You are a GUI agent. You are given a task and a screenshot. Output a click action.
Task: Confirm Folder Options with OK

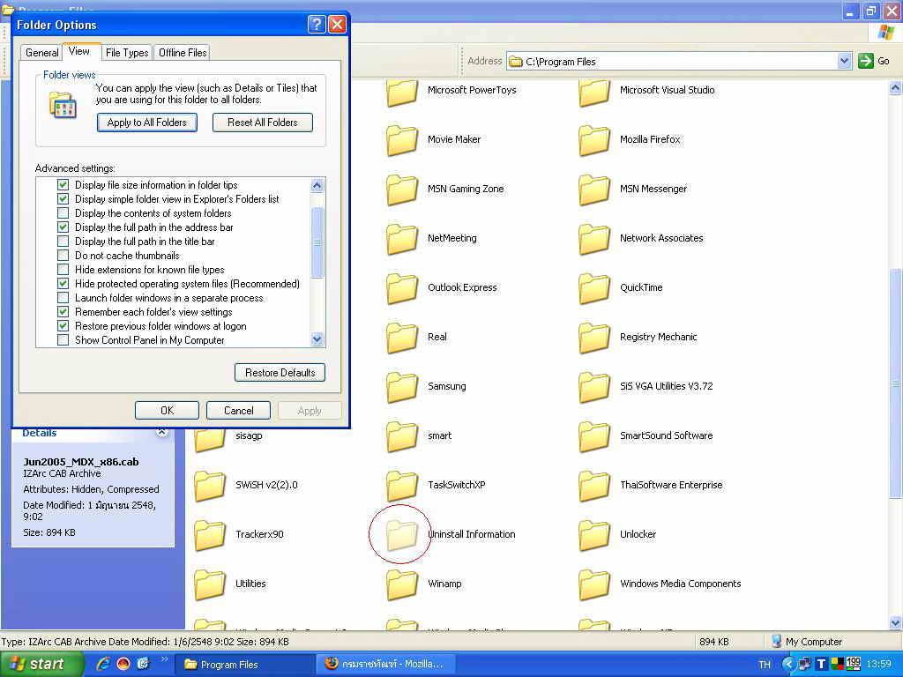[167, 411]
